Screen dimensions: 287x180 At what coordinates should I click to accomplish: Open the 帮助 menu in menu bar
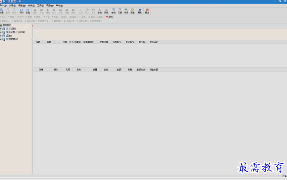click(59, 6)
